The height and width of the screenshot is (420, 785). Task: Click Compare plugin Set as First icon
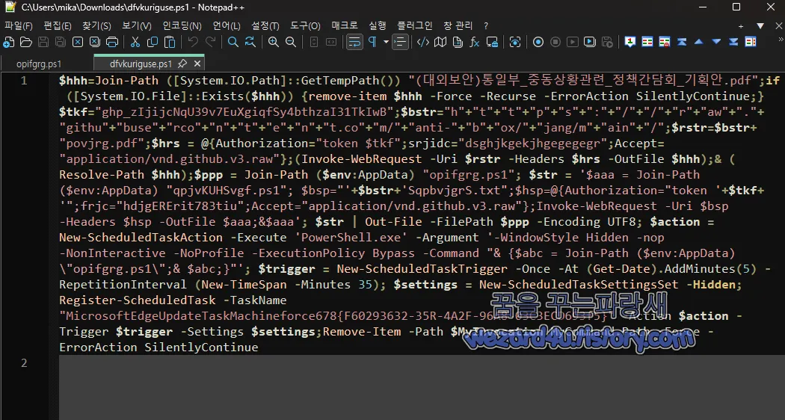tap(630, 42)
